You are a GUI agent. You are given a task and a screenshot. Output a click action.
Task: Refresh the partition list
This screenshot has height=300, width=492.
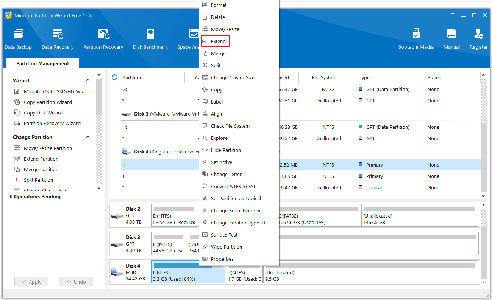[x=114, y=77]
